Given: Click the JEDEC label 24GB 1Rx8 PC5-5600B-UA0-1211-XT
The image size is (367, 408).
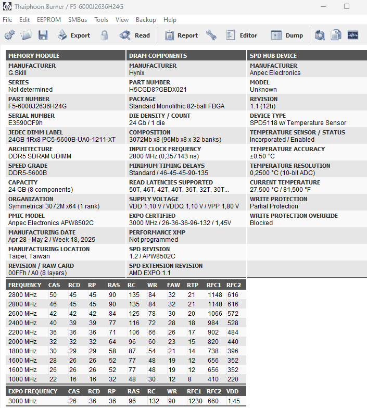Looking at the screenshot, I should pos(62,140).
